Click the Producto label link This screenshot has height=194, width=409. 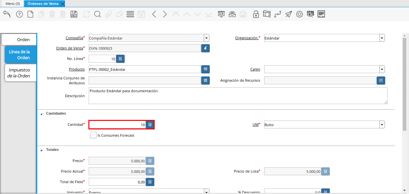click(77, 69)
